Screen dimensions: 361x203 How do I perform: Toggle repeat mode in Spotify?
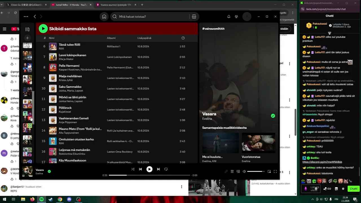point(166,169)
